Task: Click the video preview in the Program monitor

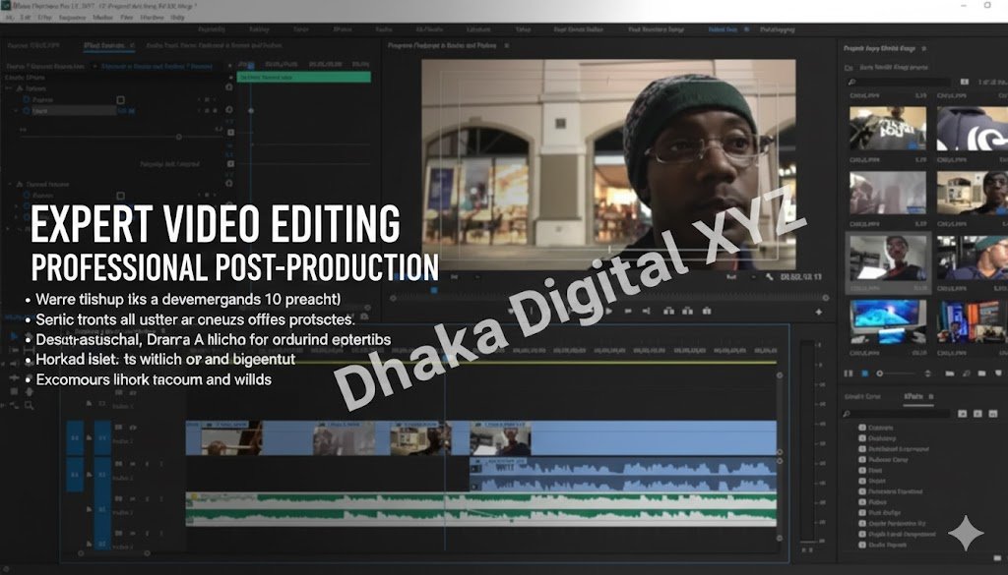Action: [608, 164]
